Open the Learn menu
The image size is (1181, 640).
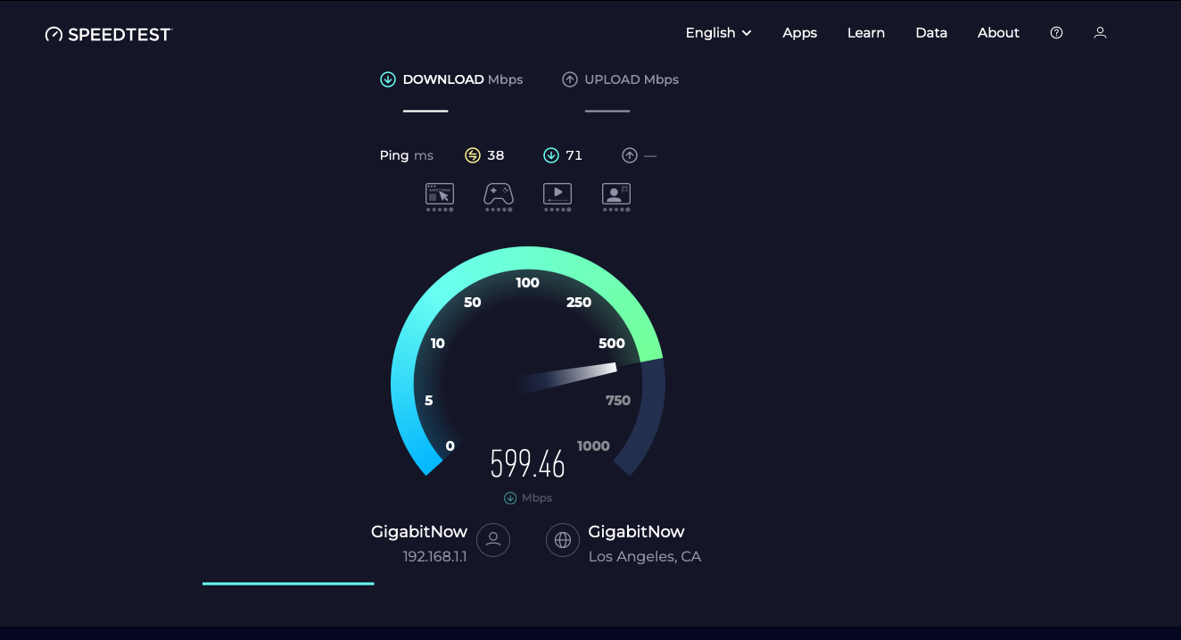point(866,33)
